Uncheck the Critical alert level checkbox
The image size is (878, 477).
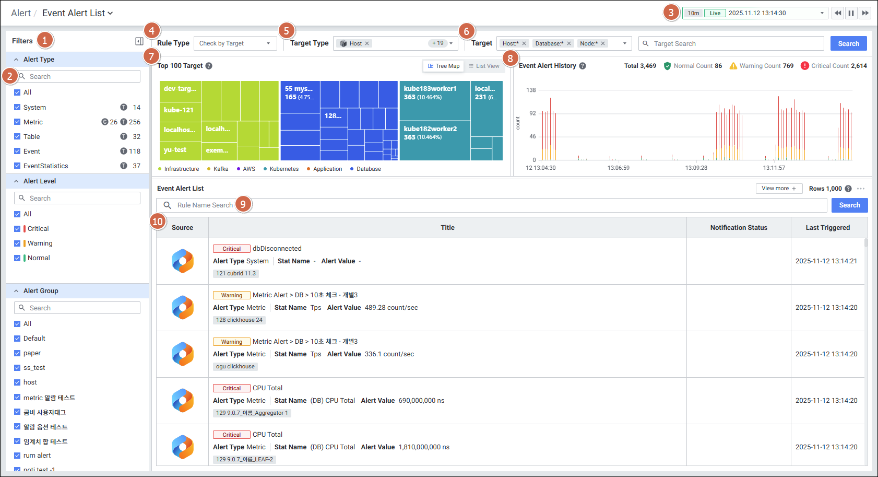pyautogui.click(x=17, y=229)
